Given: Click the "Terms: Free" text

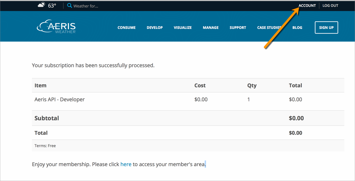Looking at the screenshot, I should coord(45,146).
